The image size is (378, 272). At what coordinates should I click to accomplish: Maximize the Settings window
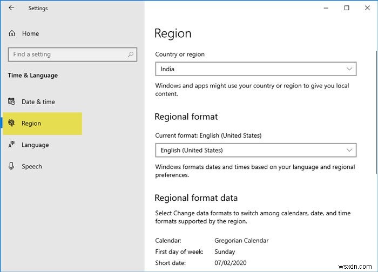click(x=347, y=8)
